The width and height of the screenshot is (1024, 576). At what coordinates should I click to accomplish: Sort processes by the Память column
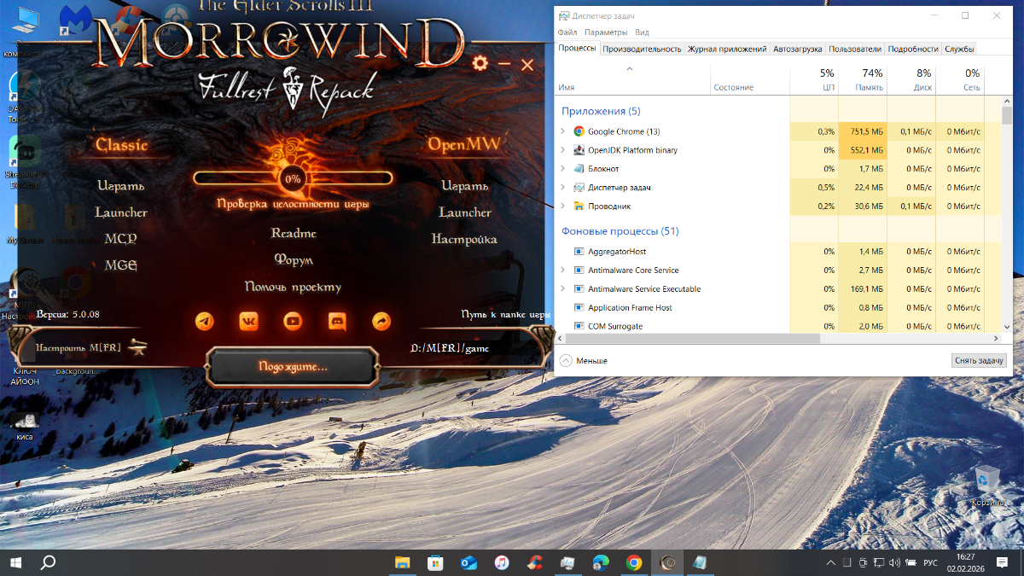click(x=863, y=81)
